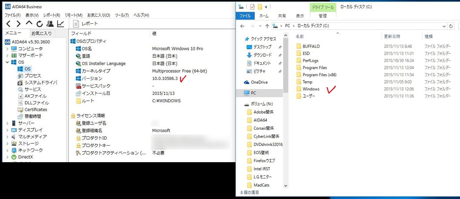Image resolution: width=460 pixels, height=199 pixels.
Task: Expand the マザーボード tree node
Action: (7, 55)
